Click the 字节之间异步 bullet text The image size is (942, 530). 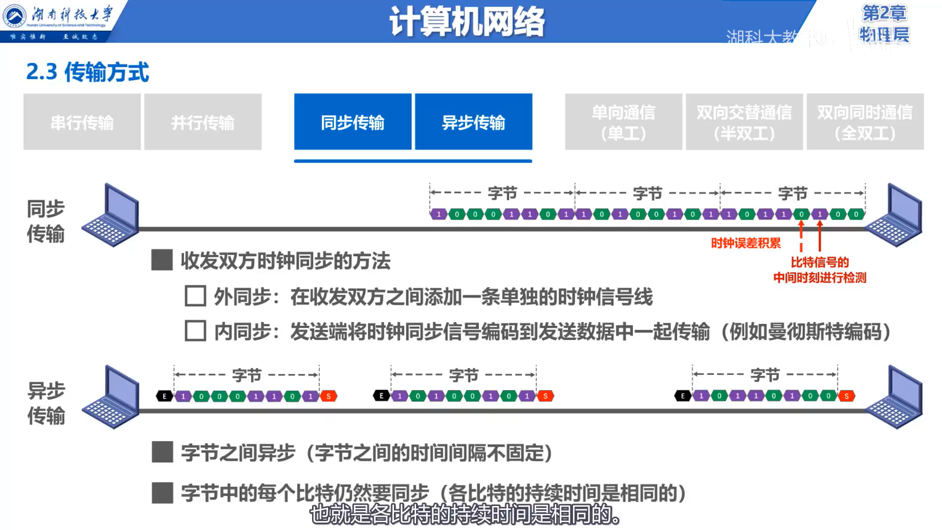[x=367, y=452]
